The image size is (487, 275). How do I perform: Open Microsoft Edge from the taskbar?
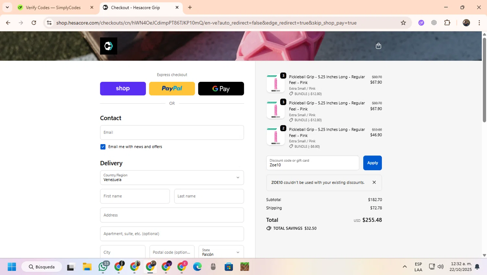tap(197, 267)
